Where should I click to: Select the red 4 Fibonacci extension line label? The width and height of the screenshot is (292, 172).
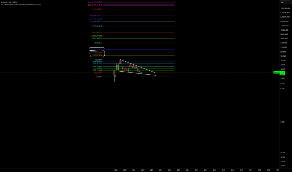tap(96, 9)
